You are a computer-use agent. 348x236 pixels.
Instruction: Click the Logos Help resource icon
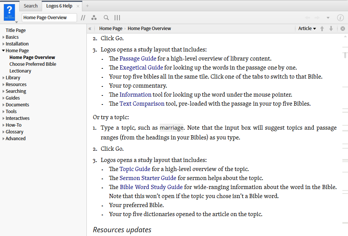click(9, 12)
